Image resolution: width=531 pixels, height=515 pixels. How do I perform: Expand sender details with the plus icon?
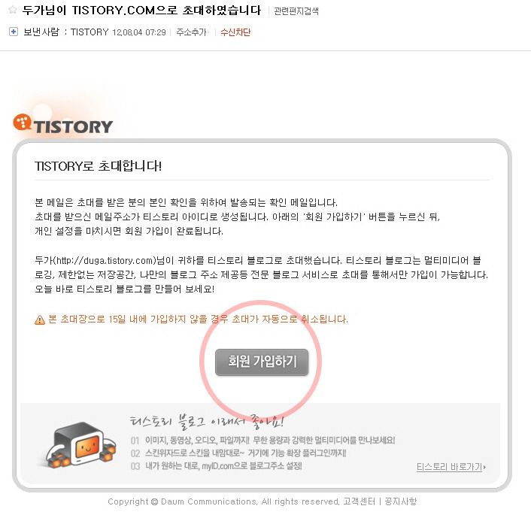point(14,32)
